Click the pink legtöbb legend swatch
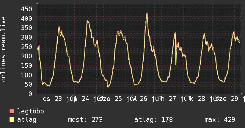 click(12, 111)
